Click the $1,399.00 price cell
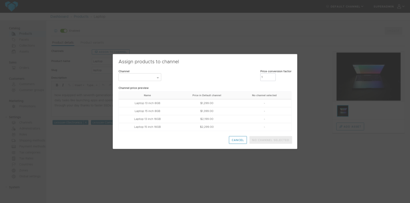Viewport: 410px width, 203px height. coord(207,111)
